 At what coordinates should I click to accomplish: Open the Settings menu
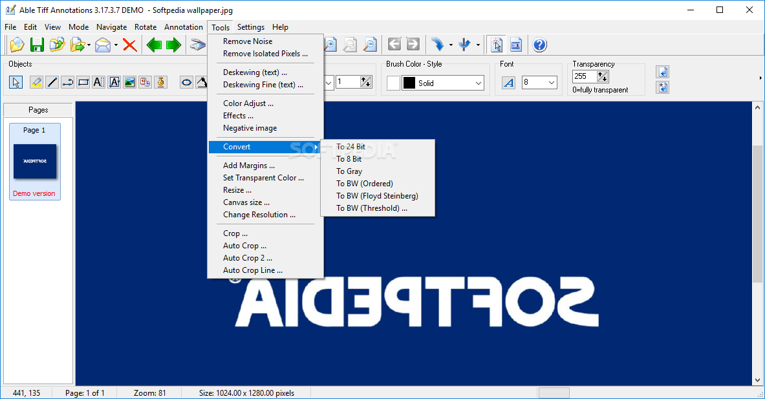click(251, 27)
